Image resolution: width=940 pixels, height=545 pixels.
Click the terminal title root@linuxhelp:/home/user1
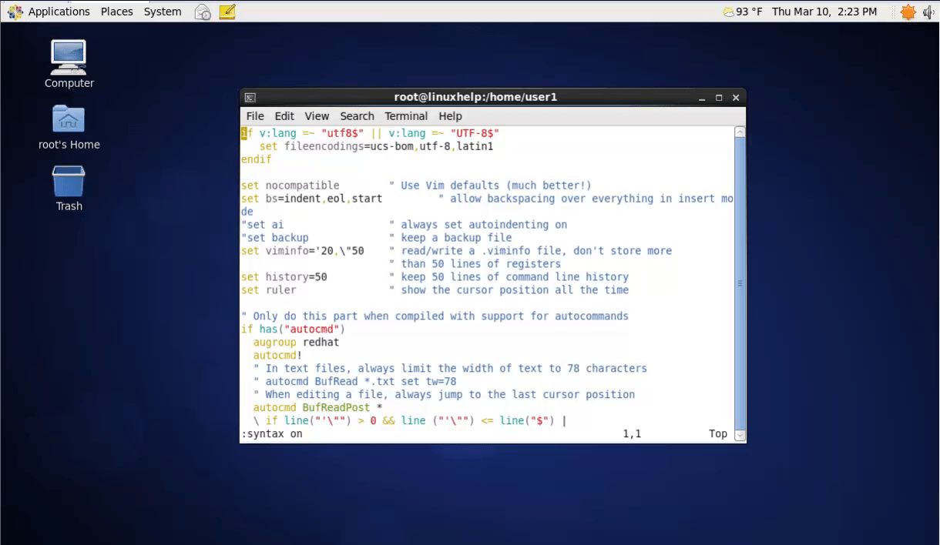(475, 97)
